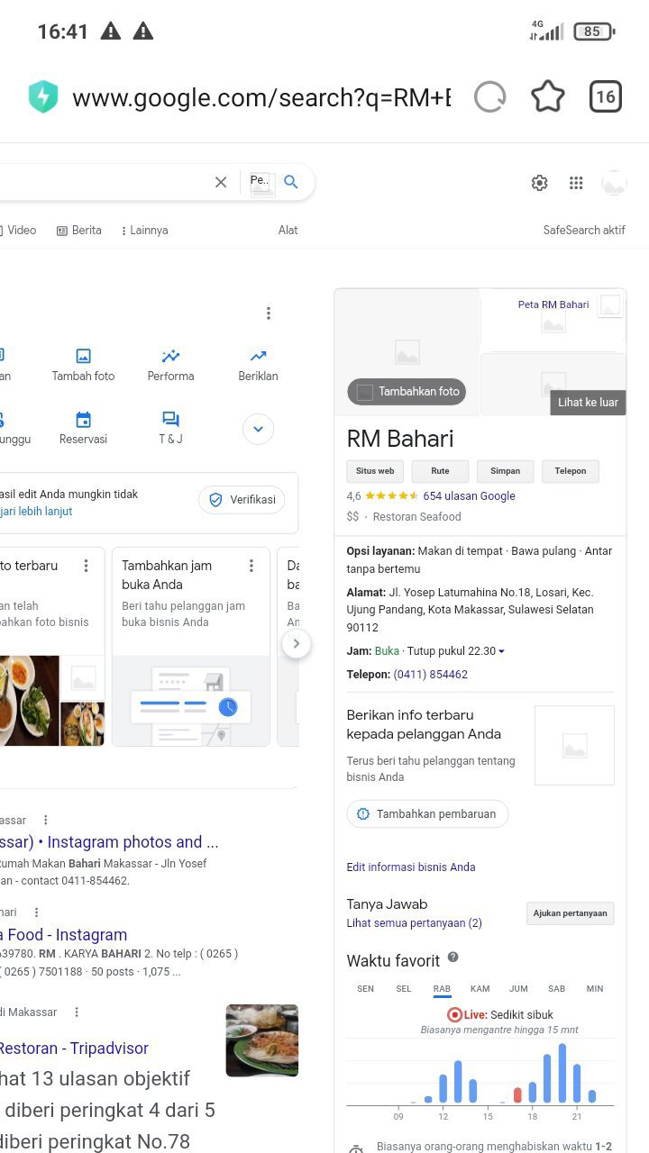Bookmark page with the star icon
The width and height of the screenshot is (649, 1153).
[547, 97]
